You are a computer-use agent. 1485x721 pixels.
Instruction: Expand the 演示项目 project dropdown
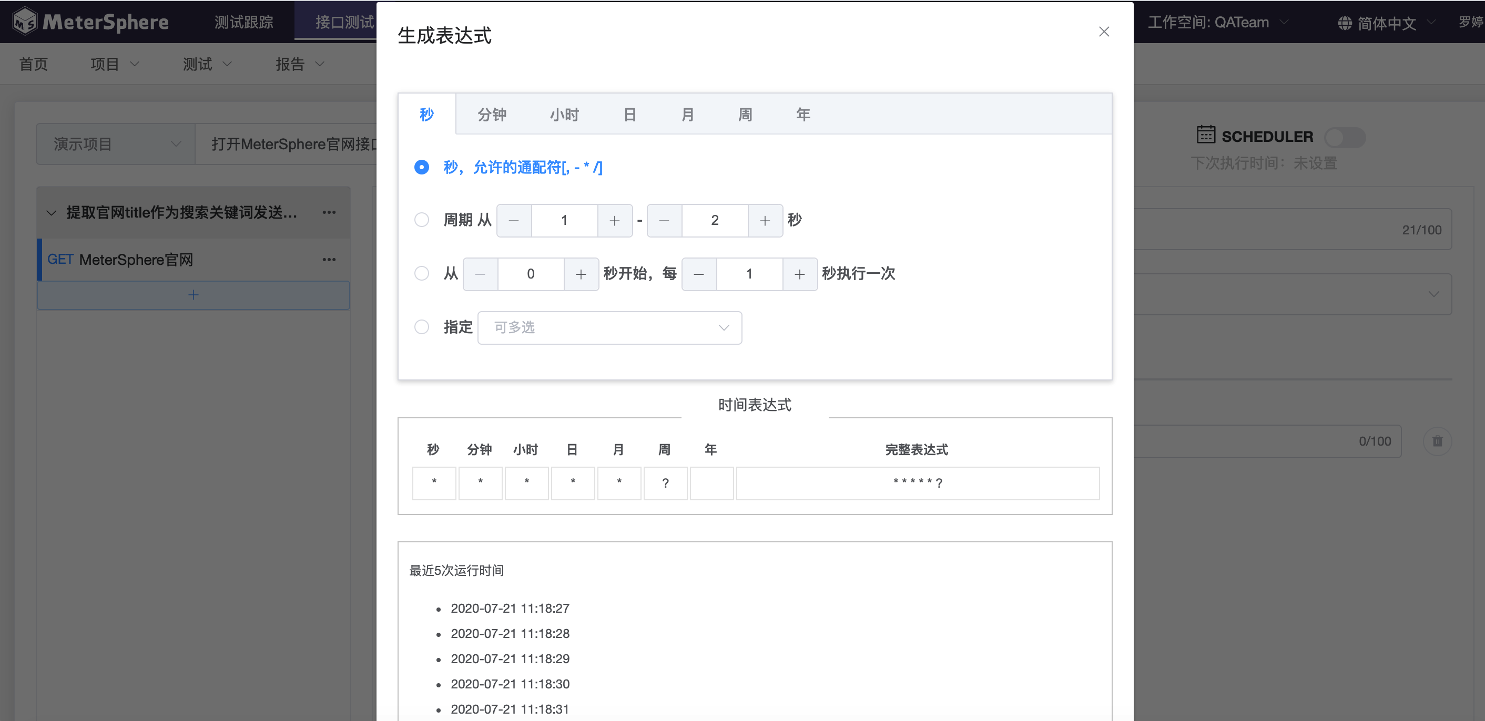tap(115, 144)
